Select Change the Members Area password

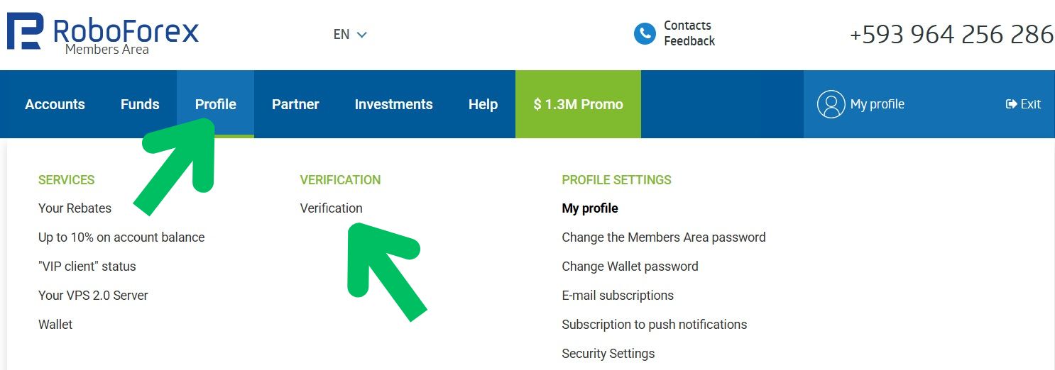663,237
